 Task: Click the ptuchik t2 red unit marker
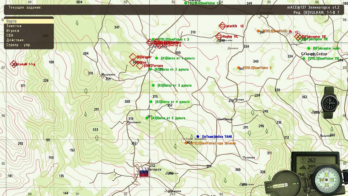pyautogui.click(x=222, y=26)
